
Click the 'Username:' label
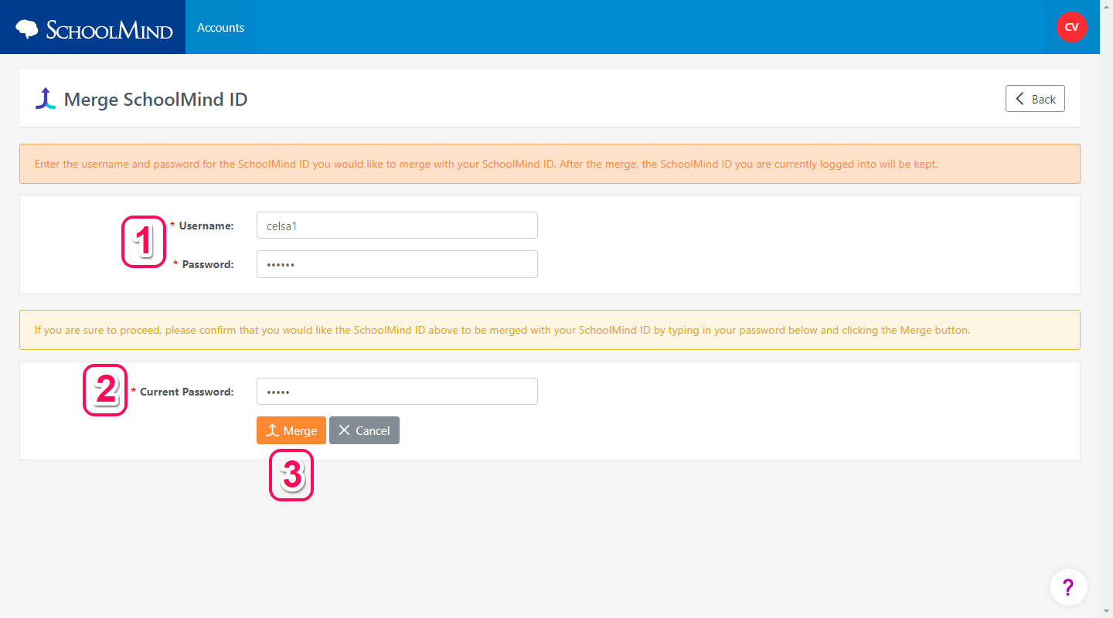click(206, 226)
